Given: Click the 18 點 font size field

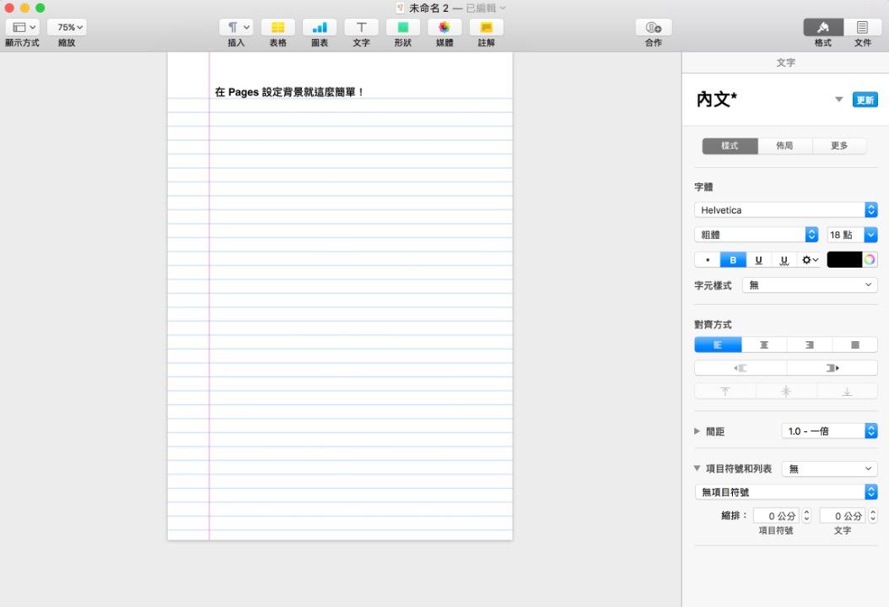Looking at the screenshot, I should 845,235.
